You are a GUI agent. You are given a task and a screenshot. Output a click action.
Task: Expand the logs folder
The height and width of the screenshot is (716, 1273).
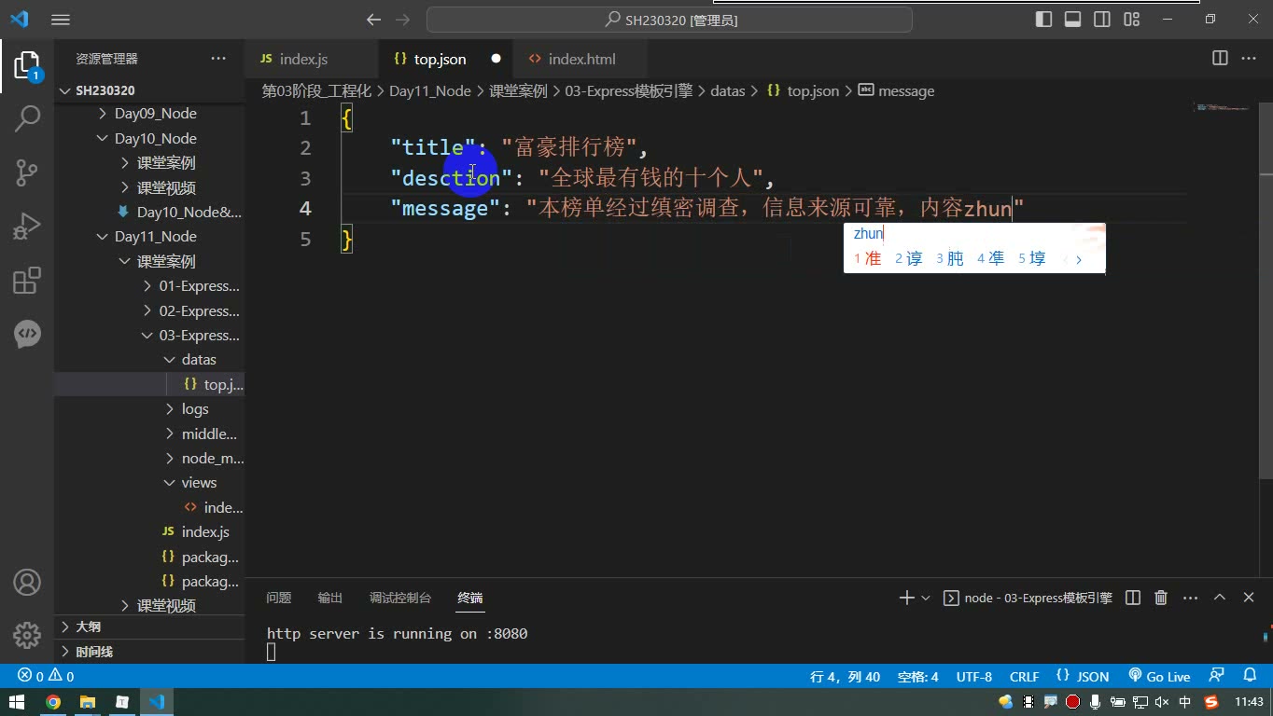point(149,409)
